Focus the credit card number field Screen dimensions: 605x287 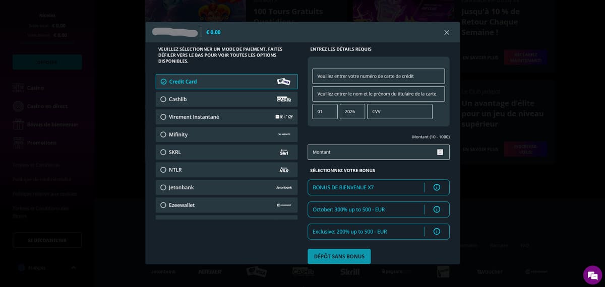tap(379, 76)
